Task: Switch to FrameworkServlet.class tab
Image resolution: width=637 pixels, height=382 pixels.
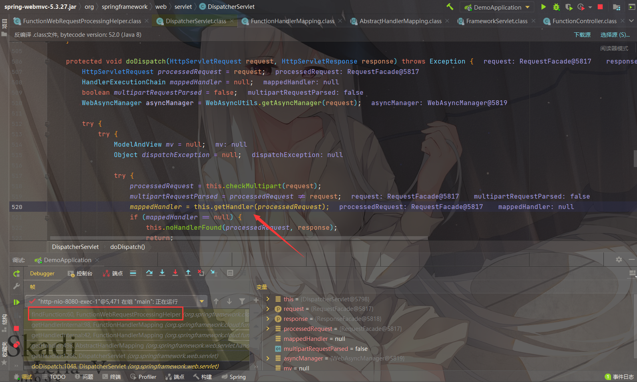Action: [x=496, y=21]
